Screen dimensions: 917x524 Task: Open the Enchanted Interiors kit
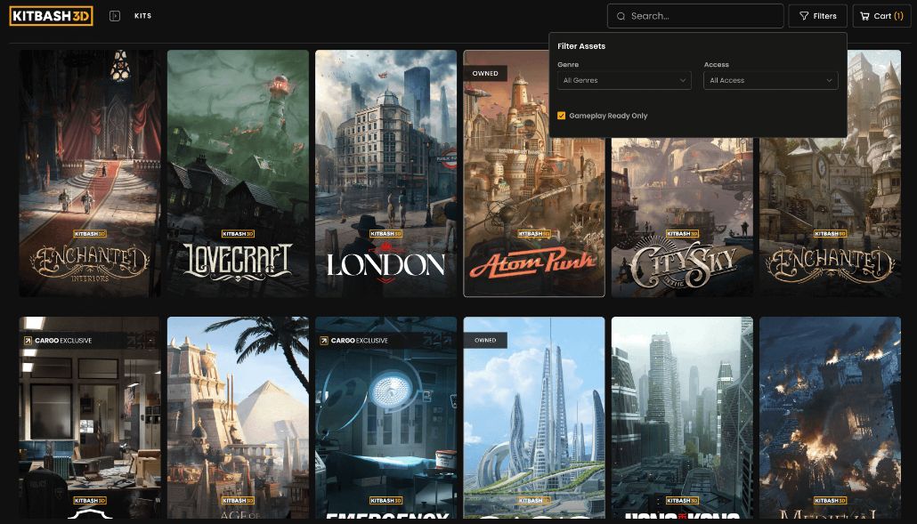(x=89, y=173)
